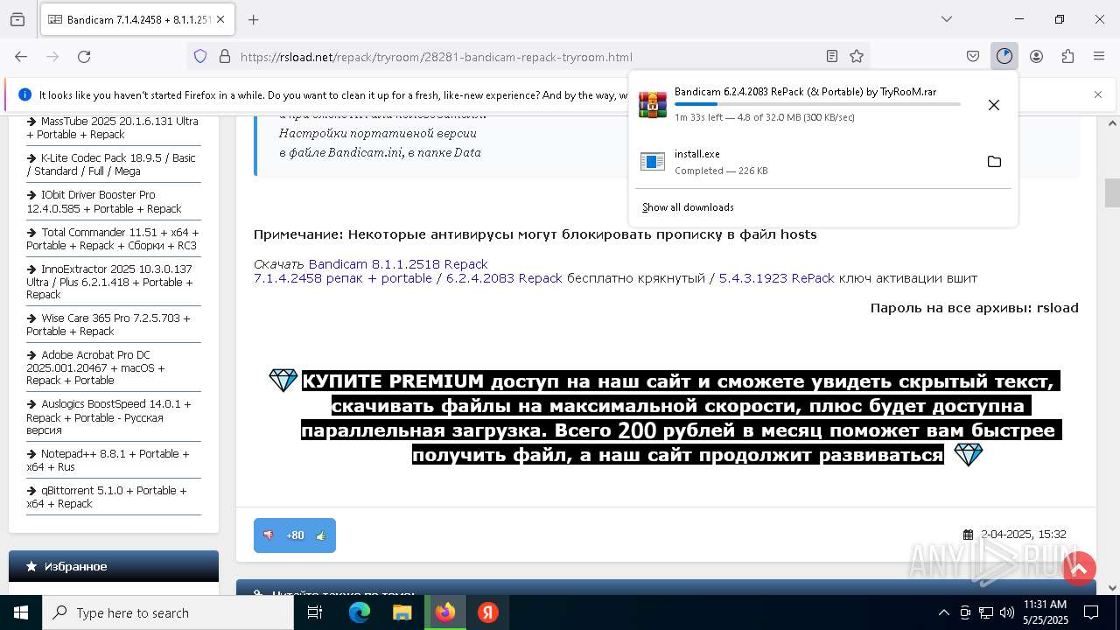View site security lock information
The height and width of the screenshot is (630, 1120).
pyautogui.click(x=225, y=56)
